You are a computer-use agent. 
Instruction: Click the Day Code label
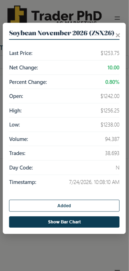point(21,168)
